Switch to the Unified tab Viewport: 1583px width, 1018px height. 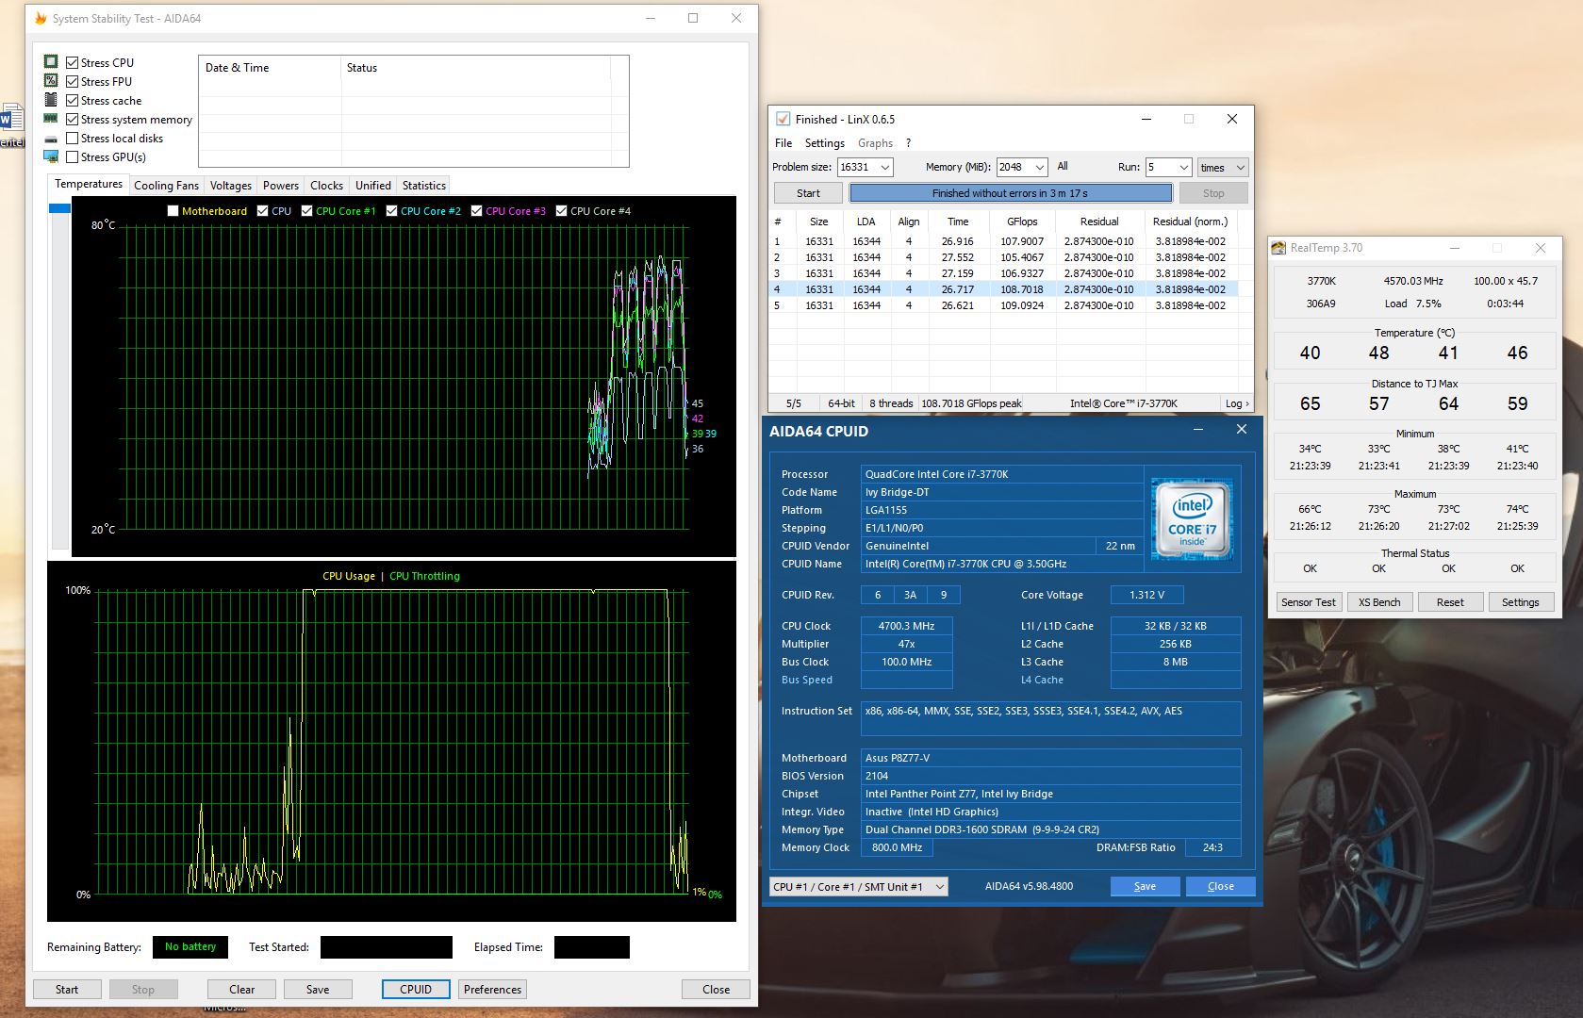373,186
